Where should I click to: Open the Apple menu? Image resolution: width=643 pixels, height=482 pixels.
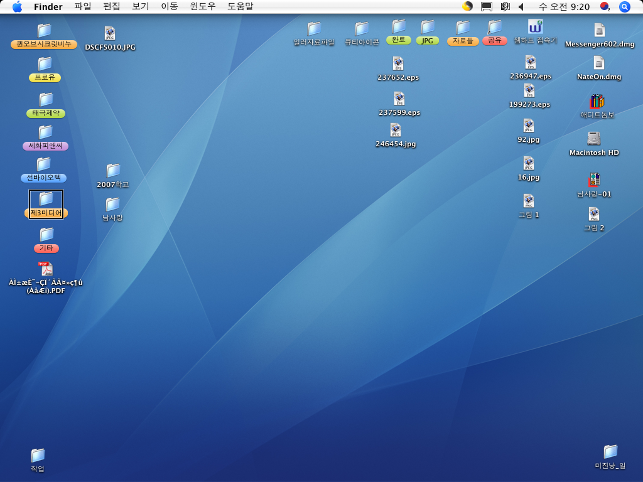17,7
